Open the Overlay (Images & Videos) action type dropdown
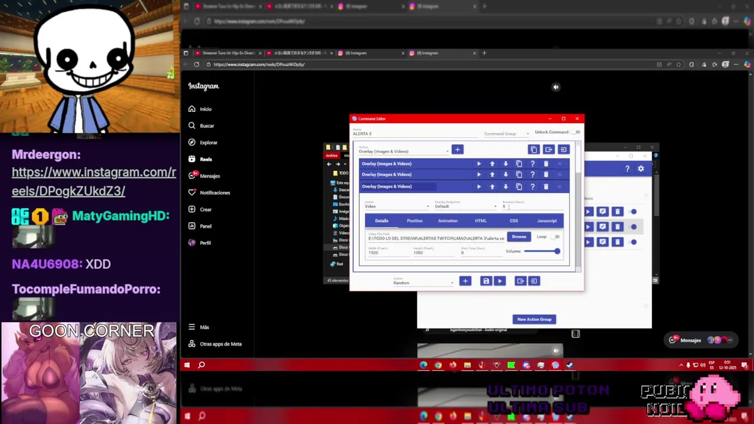754x424 pixels. (404, 151)
